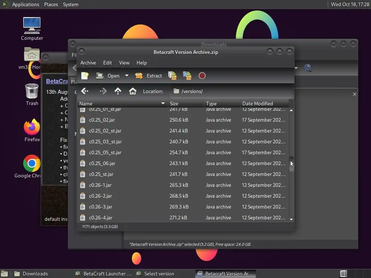Screen dimensions: 371x278
Task: Open the Places menu in top panel
Action: pyautogui.click(x=51, y=4)
